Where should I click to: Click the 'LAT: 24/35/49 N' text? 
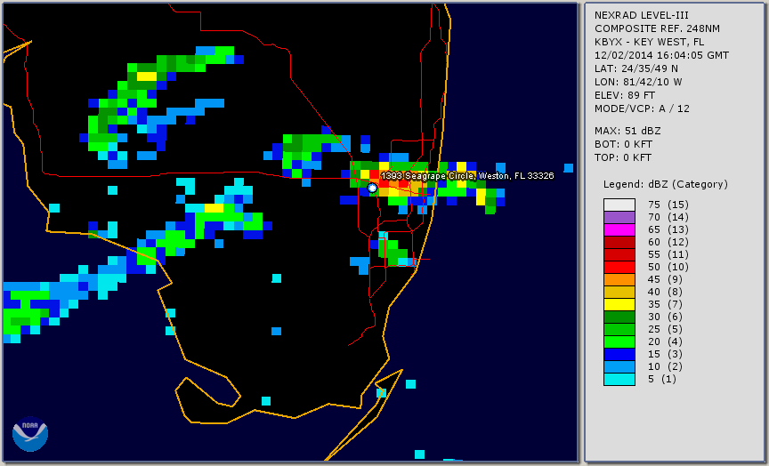pyautogui.click(x=636, y=68)
